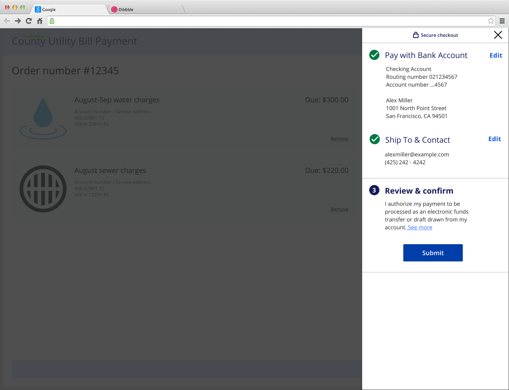Click the browser back arrow

point(7,21)
